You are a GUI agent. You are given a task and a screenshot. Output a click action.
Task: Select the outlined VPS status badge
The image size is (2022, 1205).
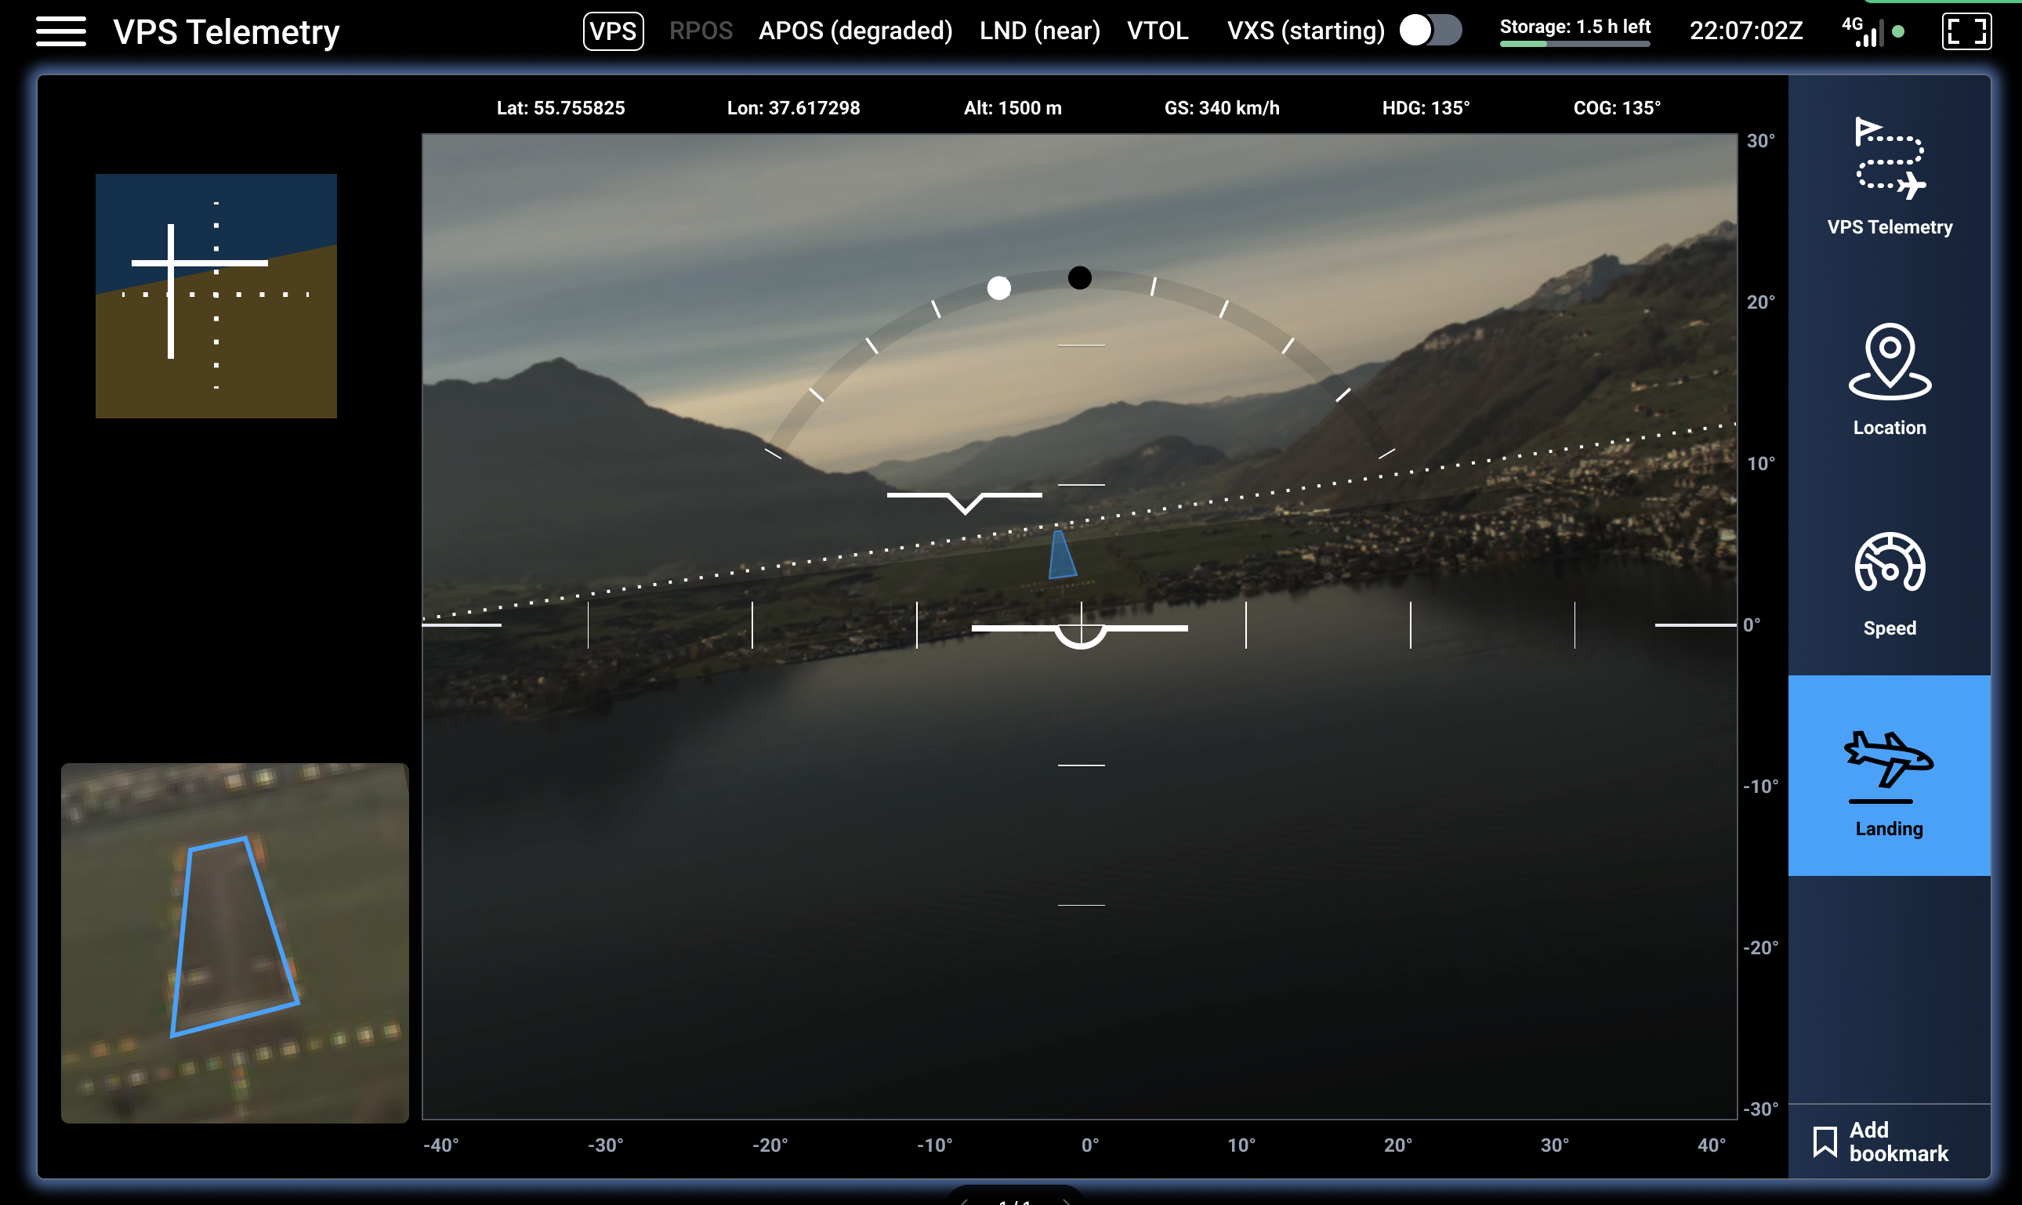613,31
